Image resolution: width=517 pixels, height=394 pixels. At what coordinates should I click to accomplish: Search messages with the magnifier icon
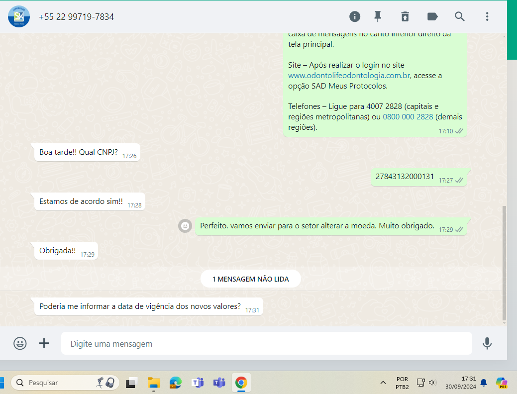pyautogui.click(x=460, y=16)
